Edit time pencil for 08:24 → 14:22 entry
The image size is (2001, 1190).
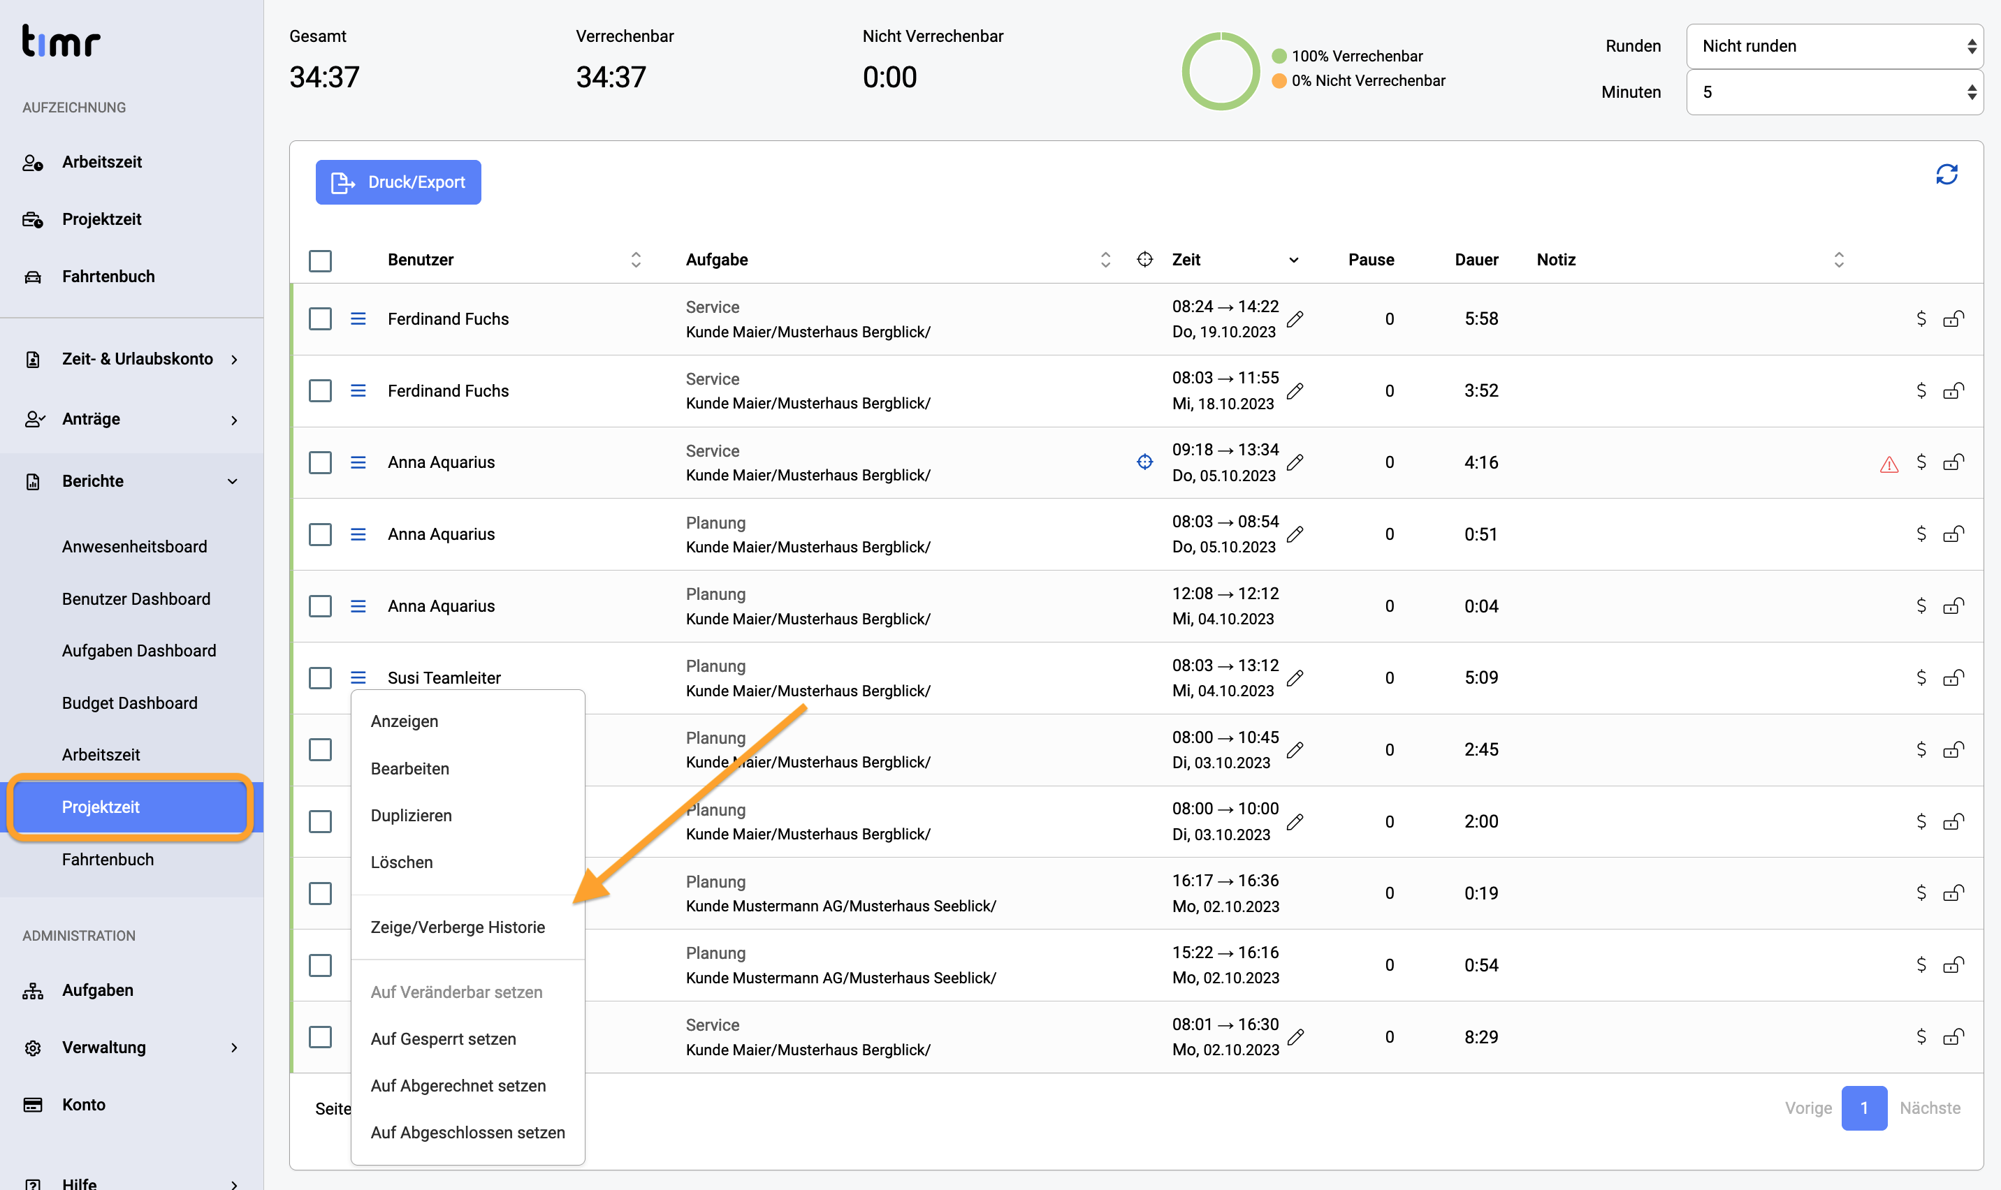point(1295,319)
